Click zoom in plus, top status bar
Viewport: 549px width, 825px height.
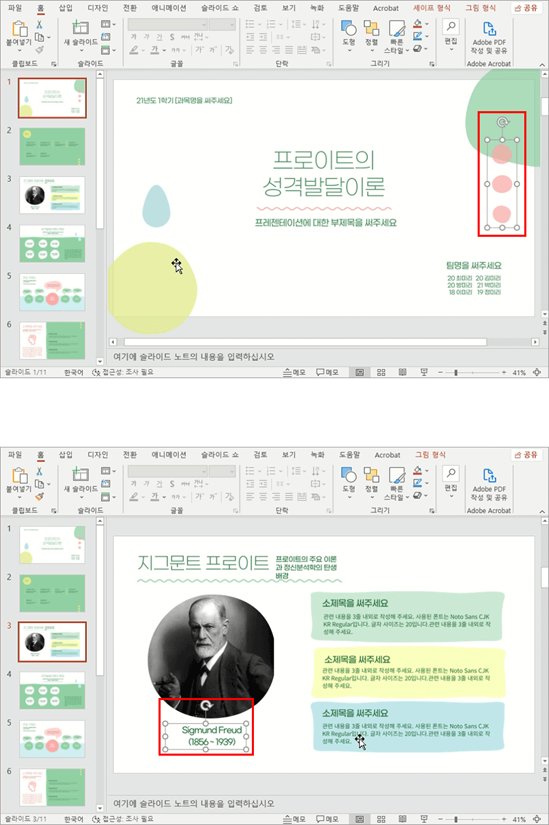504,372
